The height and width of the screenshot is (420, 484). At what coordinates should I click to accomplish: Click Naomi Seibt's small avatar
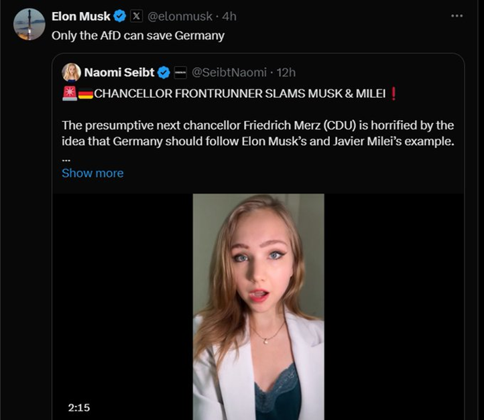[x=71, y=72]
